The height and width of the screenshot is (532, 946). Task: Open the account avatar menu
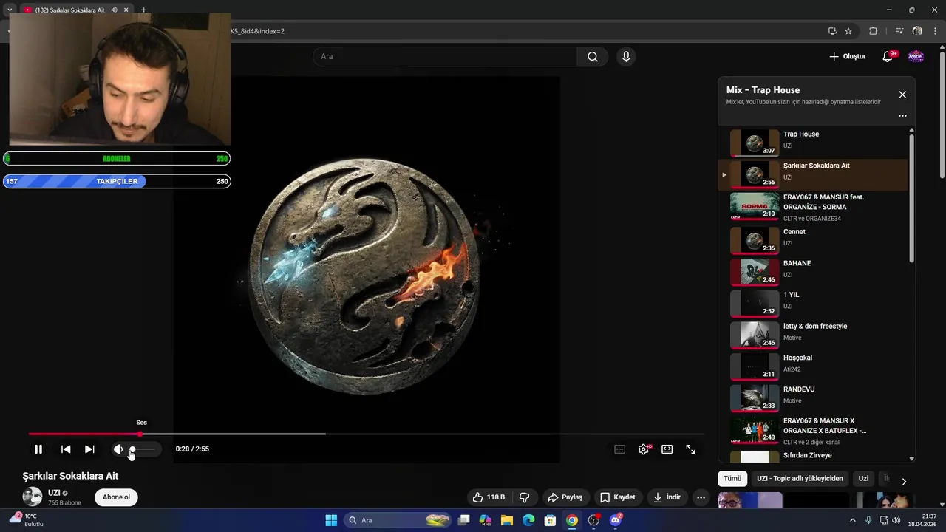click(916, 56)
